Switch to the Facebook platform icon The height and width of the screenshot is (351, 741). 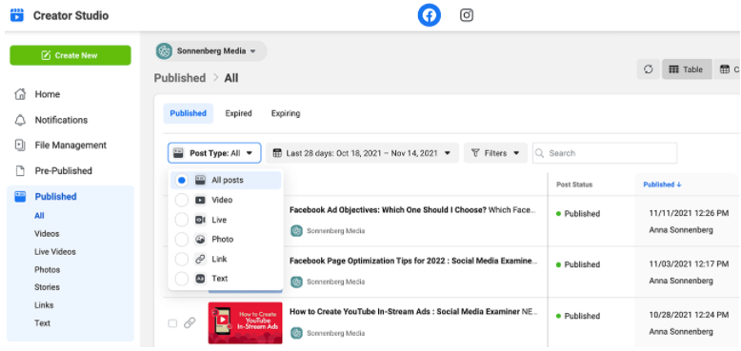click(430, 15)
